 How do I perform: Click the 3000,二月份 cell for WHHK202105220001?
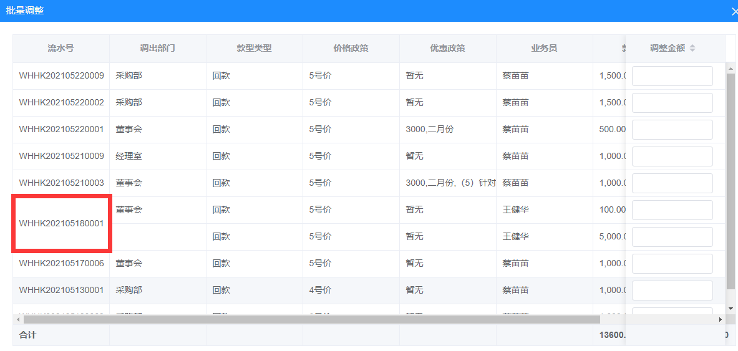point(429,130)
